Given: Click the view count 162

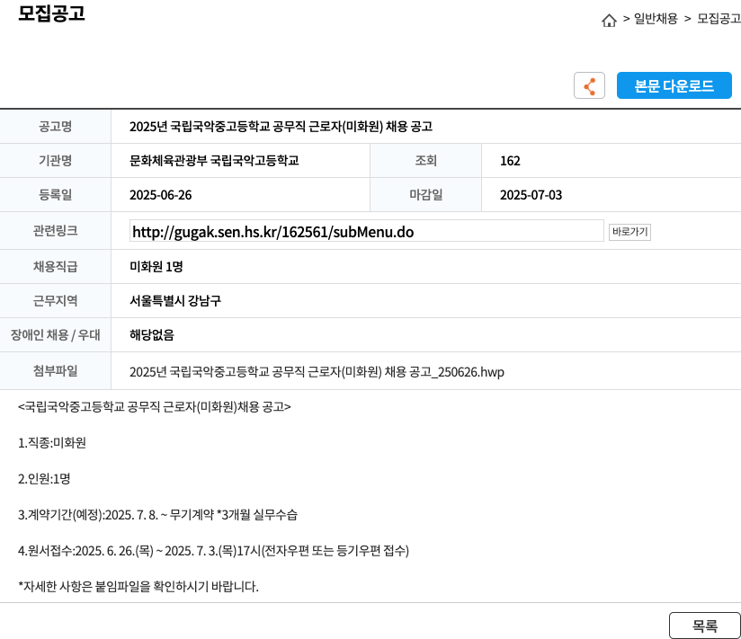Looking at the screenshot, I should [510, 161].
